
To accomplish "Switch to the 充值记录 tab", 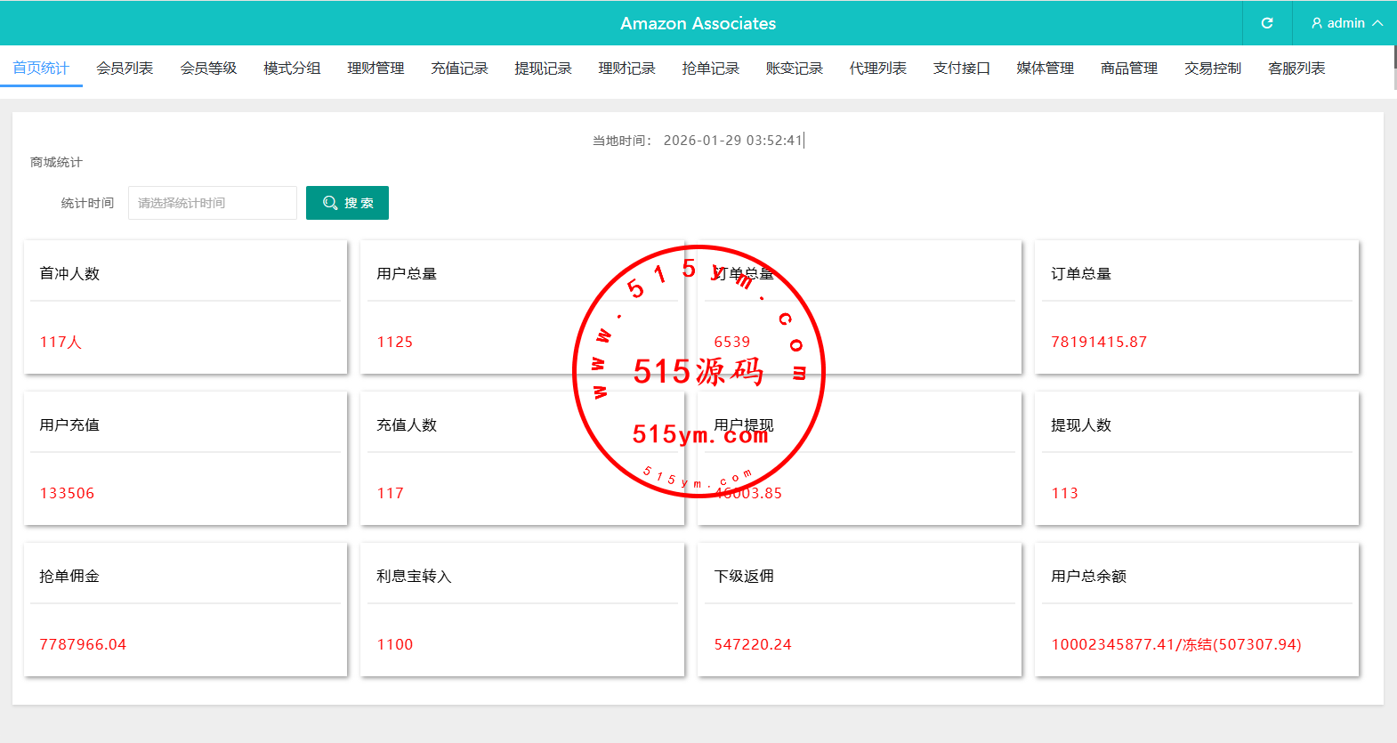I will point(459,69).
